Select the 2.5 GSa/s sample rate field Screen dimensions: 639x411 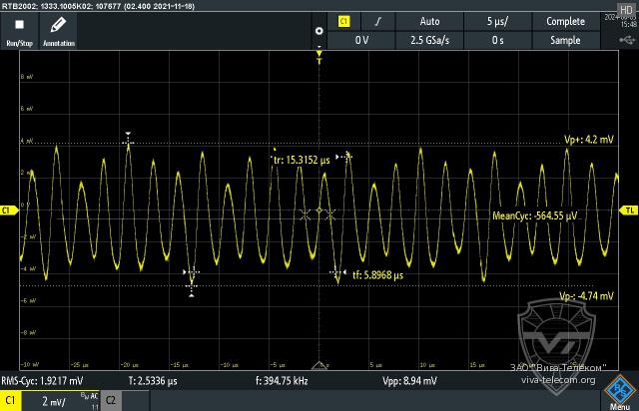coord(429,41)
